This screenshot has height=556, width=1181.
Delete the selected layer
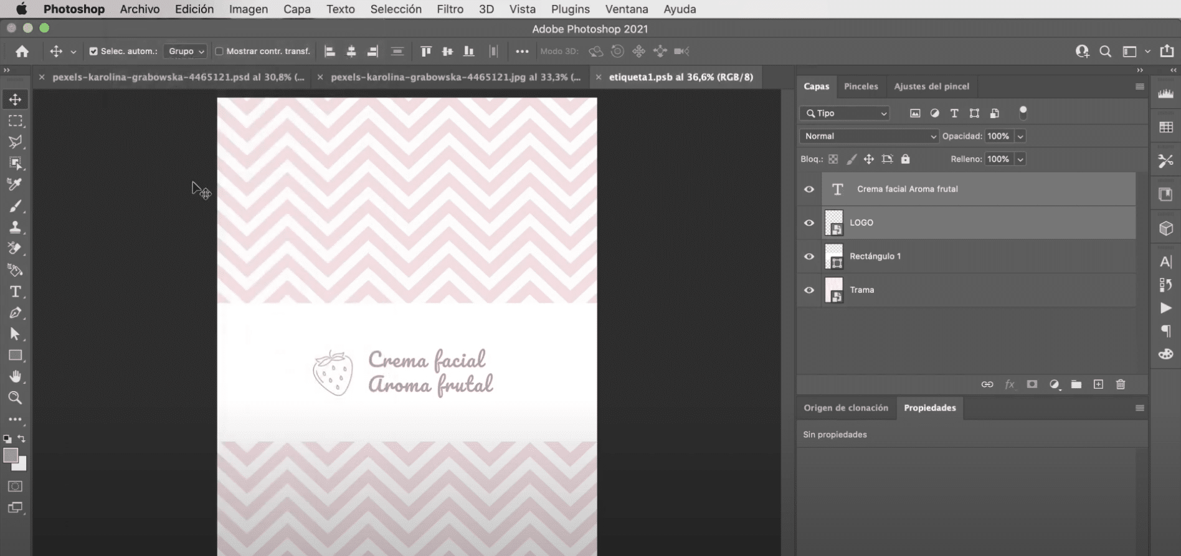(x=1121, y=384)
